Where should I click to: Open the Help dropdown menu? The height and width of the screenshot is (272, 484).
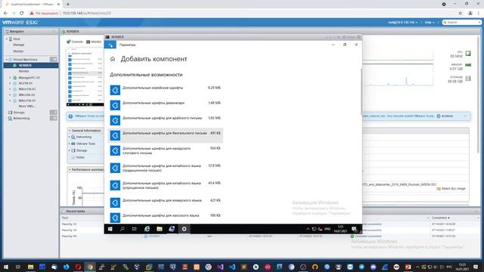pos(430,23)
